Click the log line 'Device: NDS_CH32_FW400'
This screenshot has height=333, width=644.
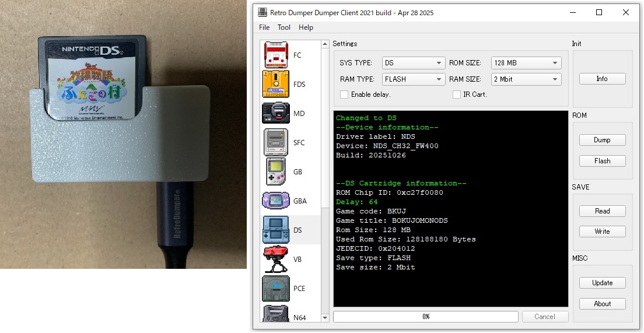coord(387,146)
